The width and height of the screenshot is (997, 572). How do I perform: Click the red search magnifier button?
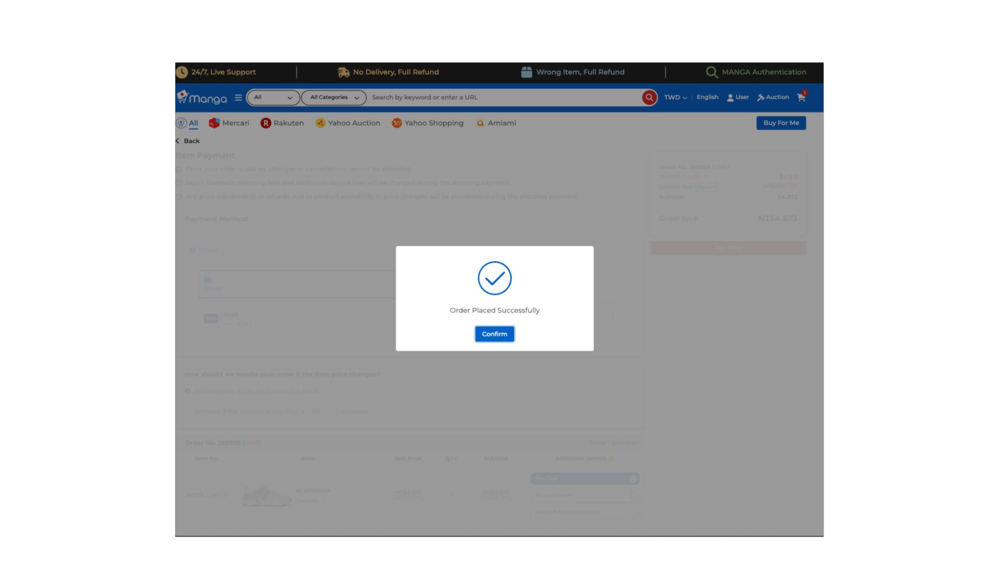click(649, 98)
